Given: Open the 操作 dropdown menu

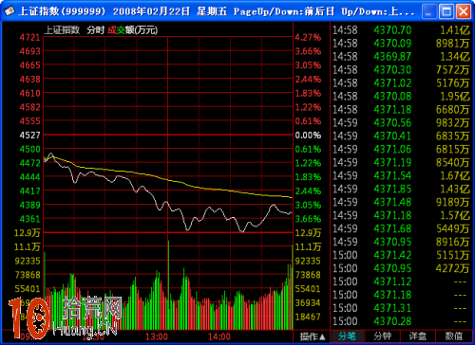Looking at the screenshot, I should point(312,336).
